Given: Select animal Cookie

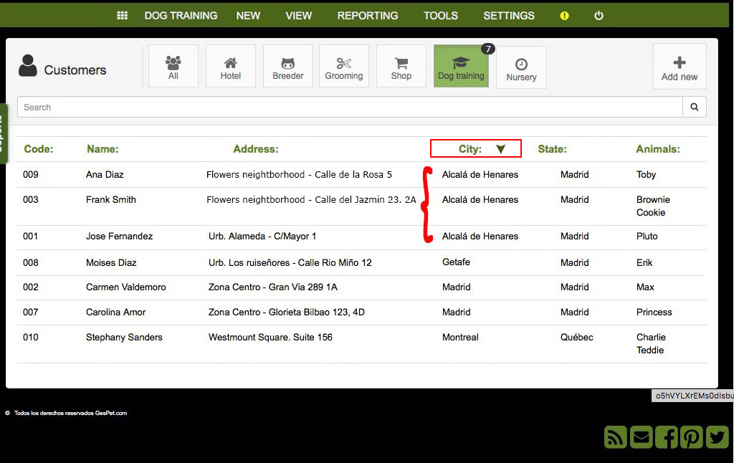Looking at the screenshot, I should click(651, 213).
